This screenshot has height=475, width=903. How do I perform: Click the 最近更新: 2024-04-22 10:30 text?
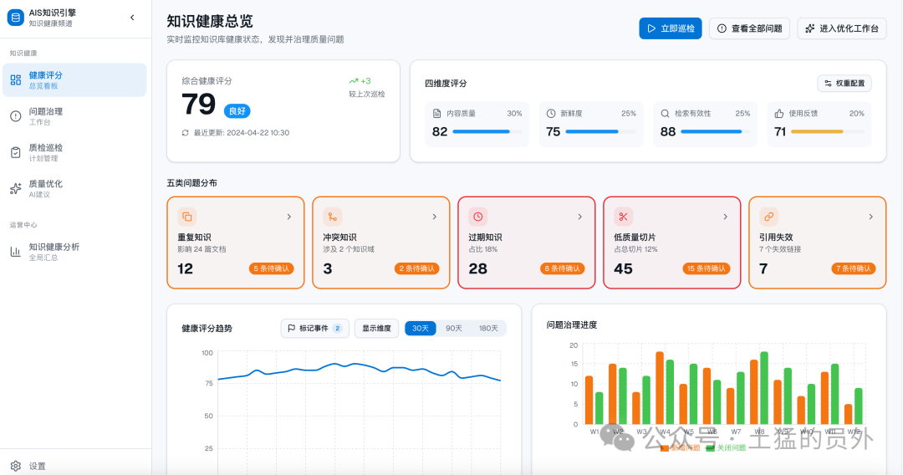242,133
